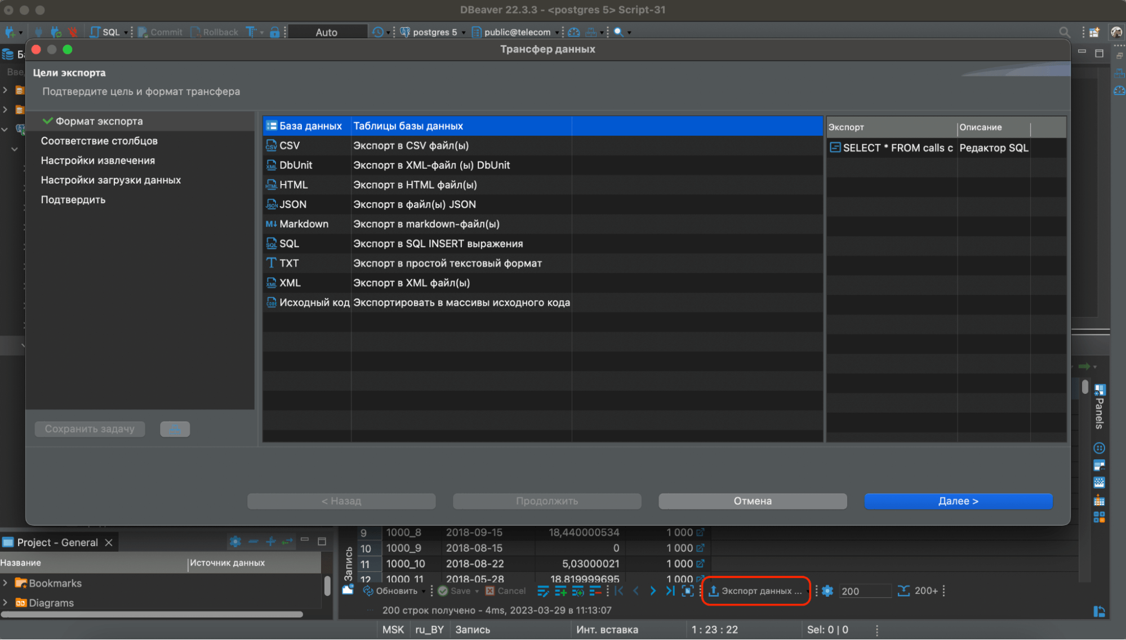
Task: Click the result set settings gear icon
Action: 827,591
